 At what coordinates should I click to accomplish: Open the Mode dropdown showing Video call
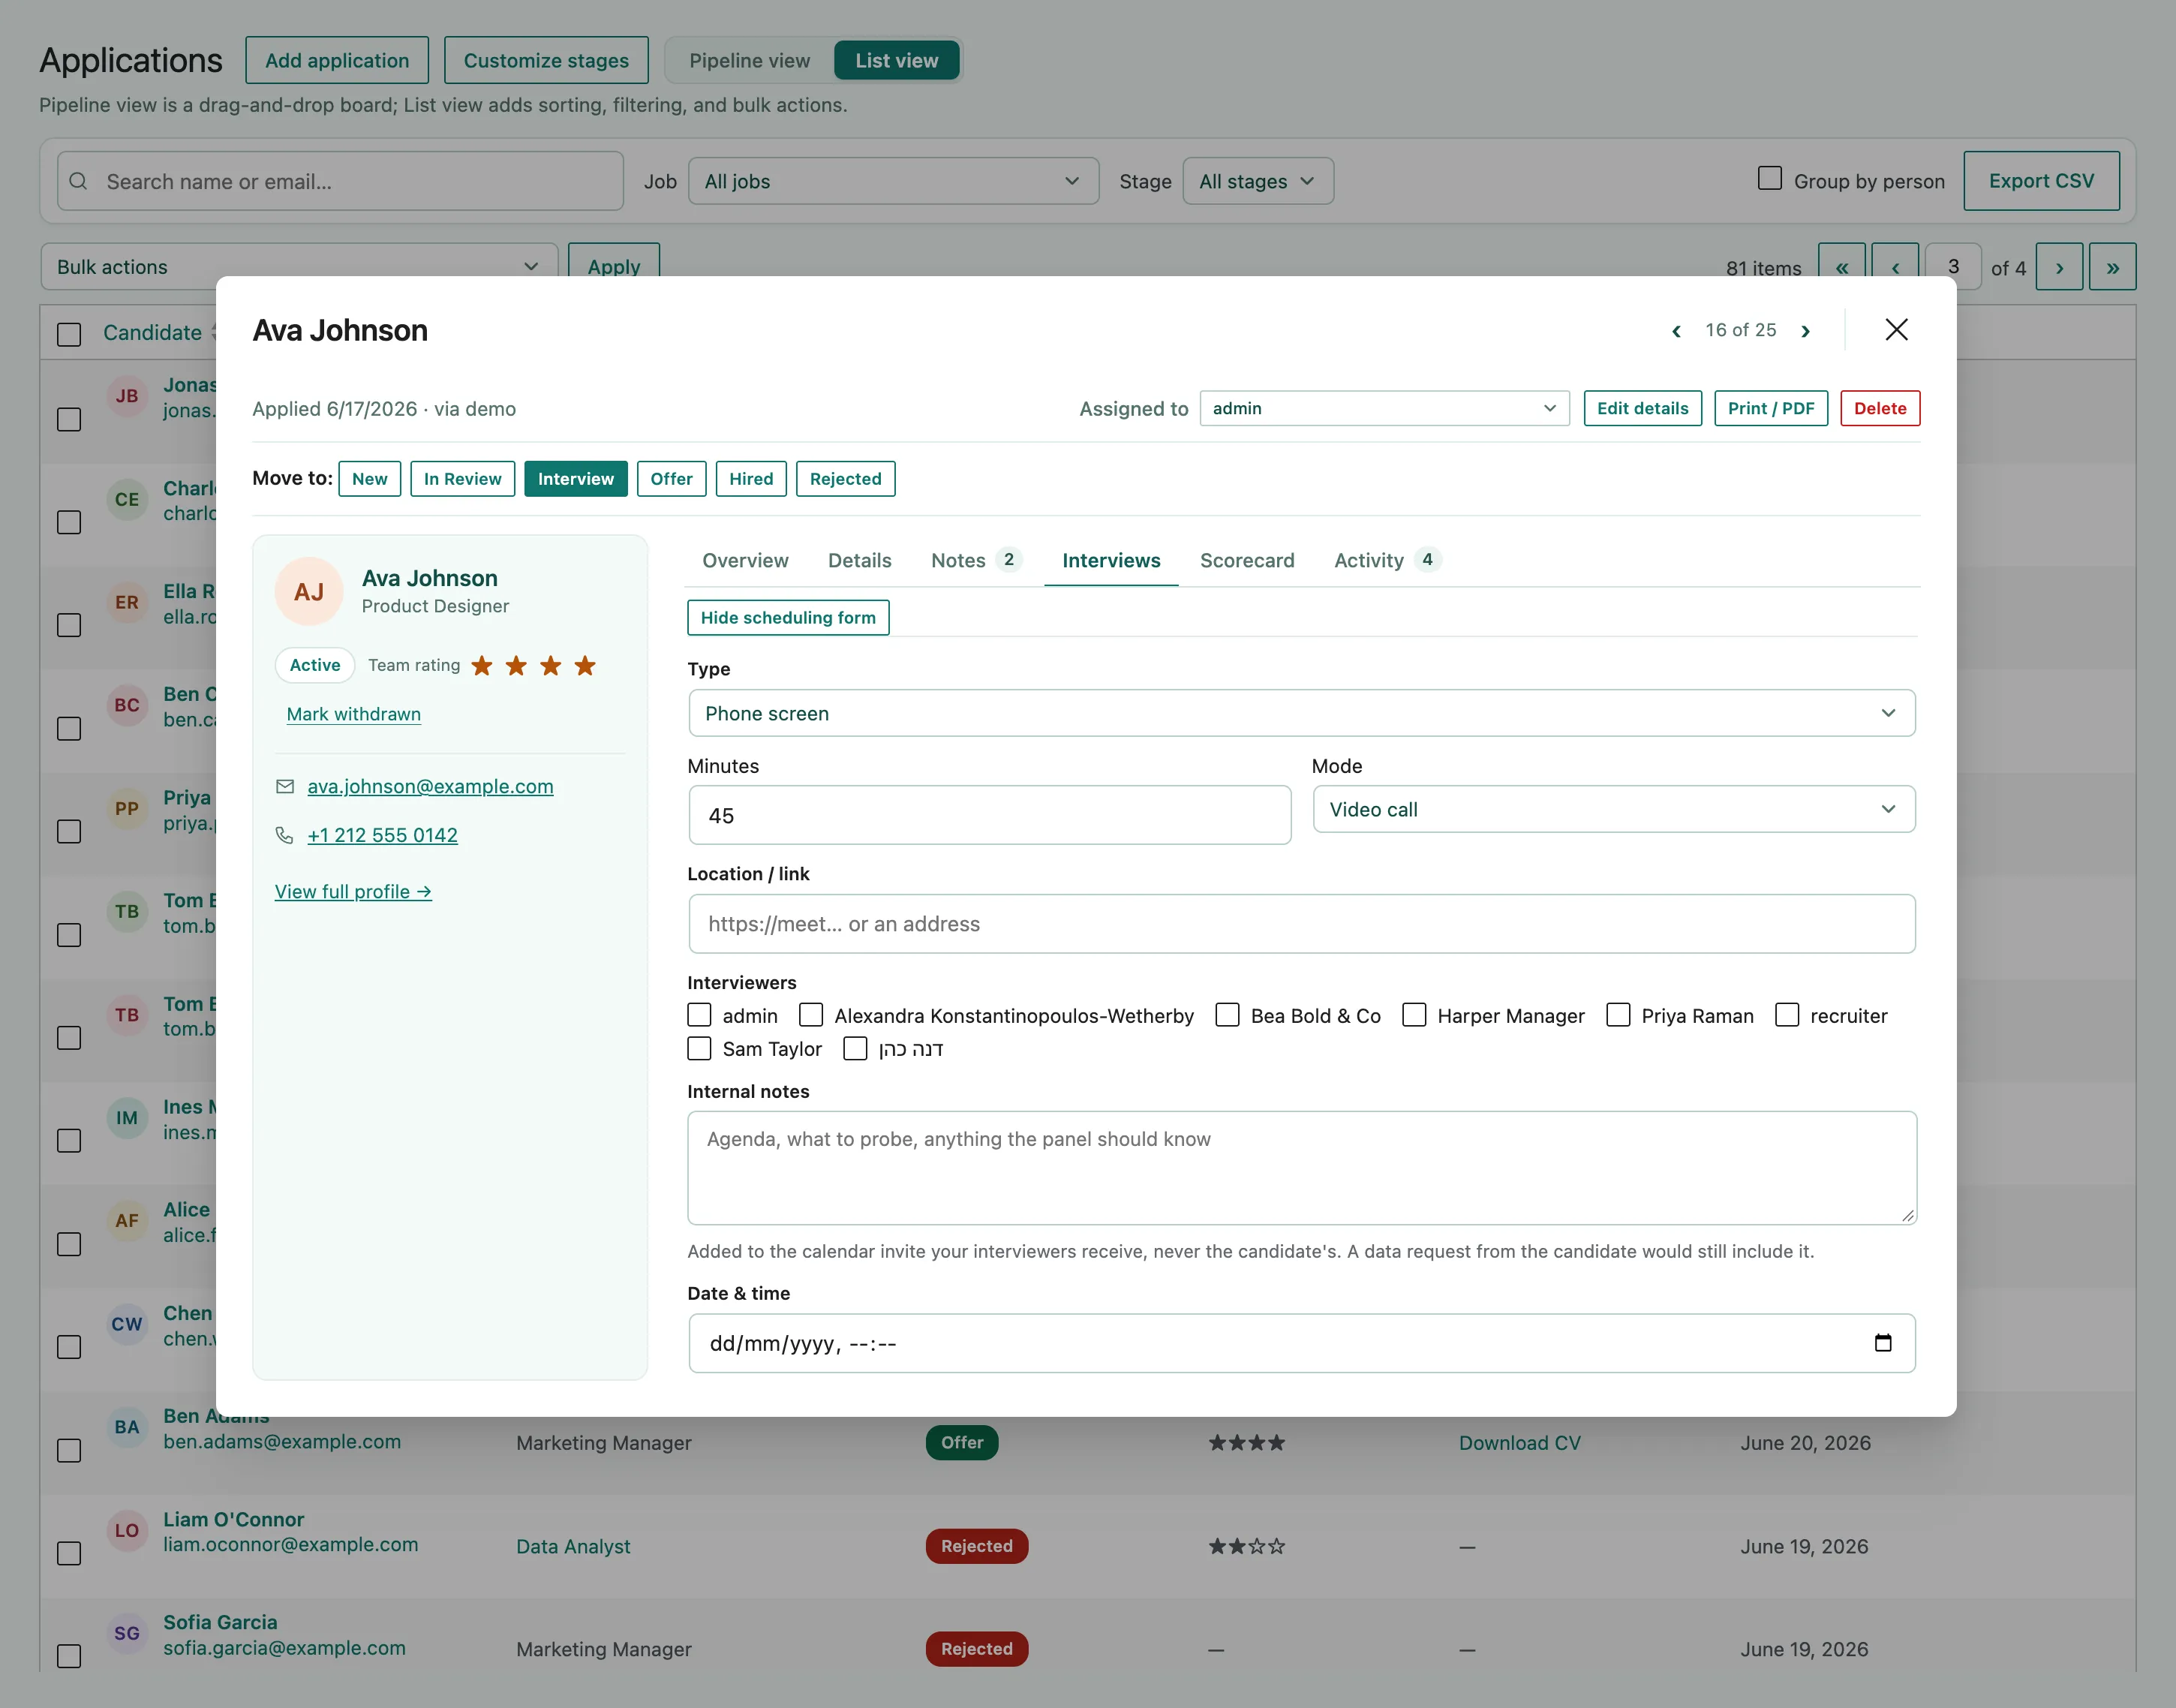pos(1613,809)
